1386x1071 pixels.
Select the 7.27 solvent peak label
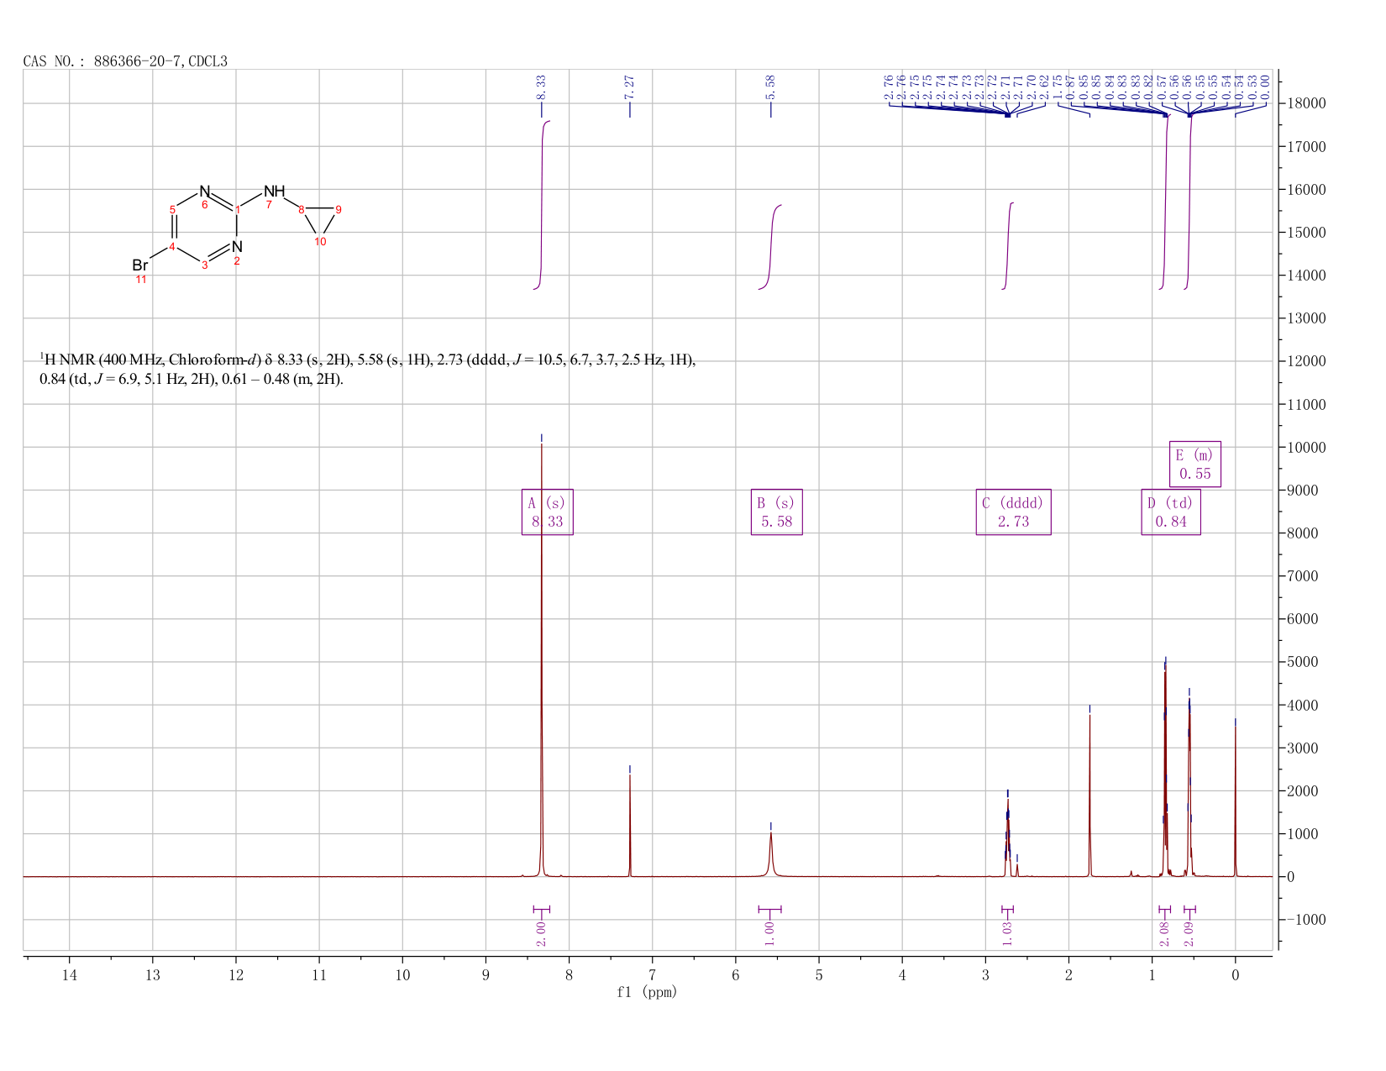pos(629,85)
